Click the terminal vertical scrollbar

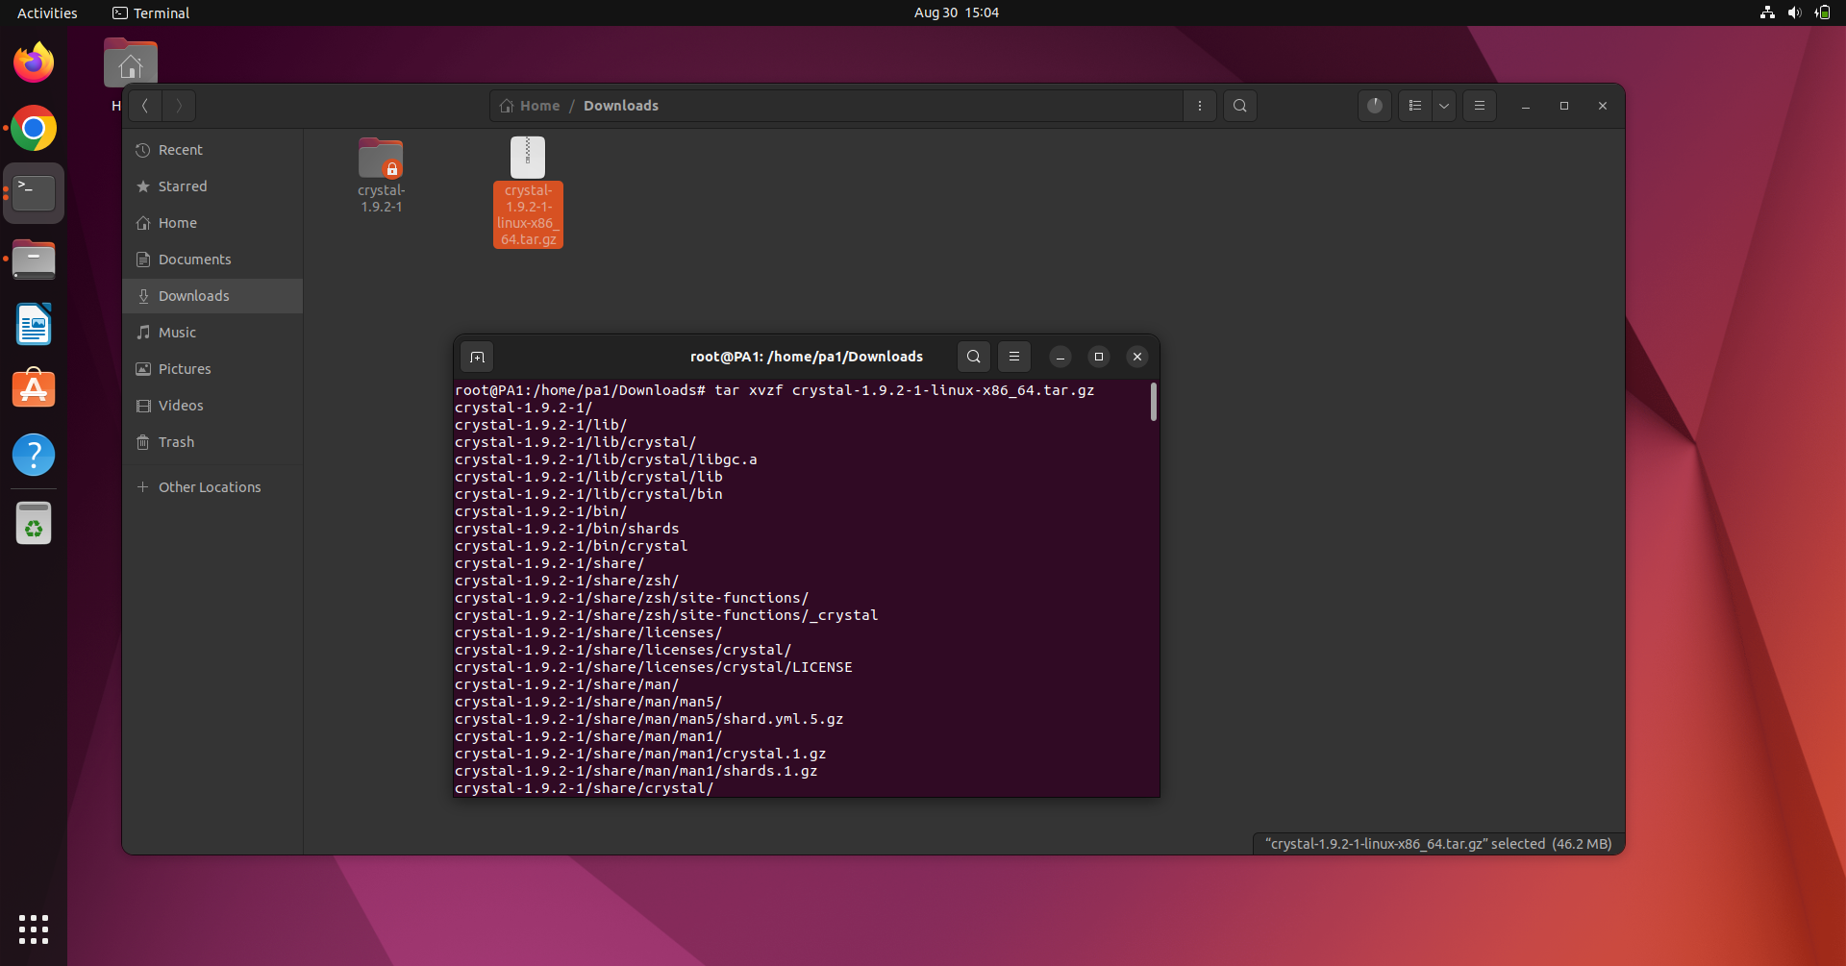1153,402
